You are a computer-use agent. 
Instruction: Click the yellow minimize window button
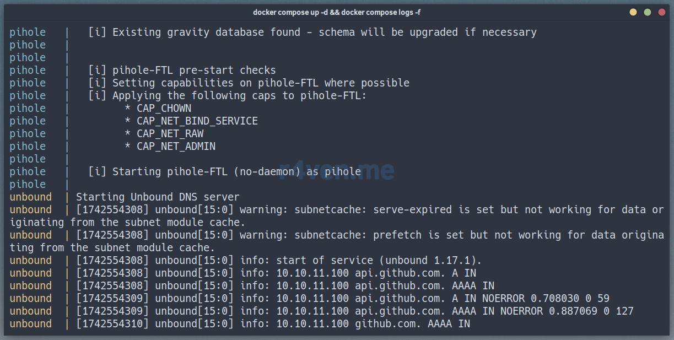(633, 12)
